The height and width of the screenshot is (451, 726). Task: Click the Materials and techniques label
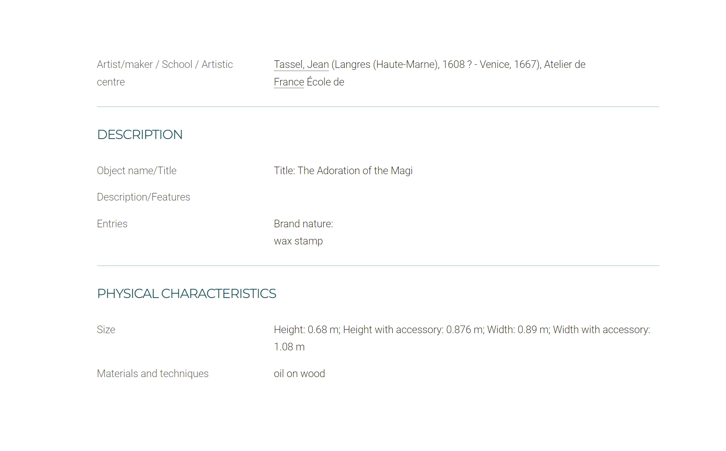pos(153,374)
